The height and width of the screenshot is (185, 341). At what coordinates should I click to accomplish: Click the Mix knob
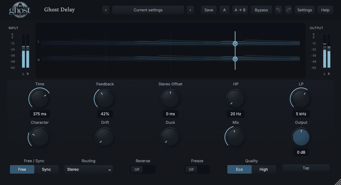pos(236,137)
